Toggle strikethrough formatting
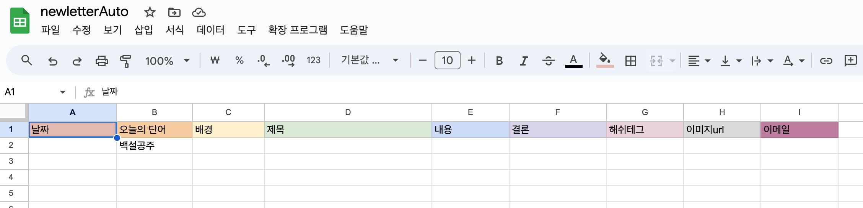Viewport: 863px width, 208px height. [x=548, y=61]
